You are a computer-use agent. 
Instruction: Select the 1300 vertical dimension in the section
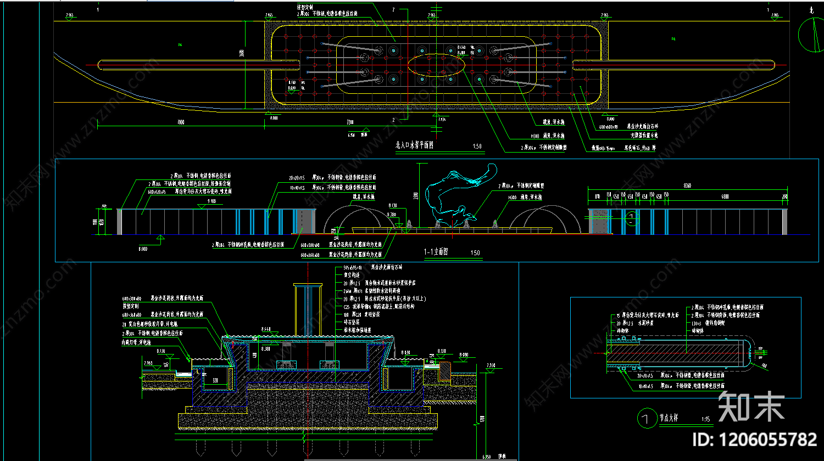pos(482,420)
